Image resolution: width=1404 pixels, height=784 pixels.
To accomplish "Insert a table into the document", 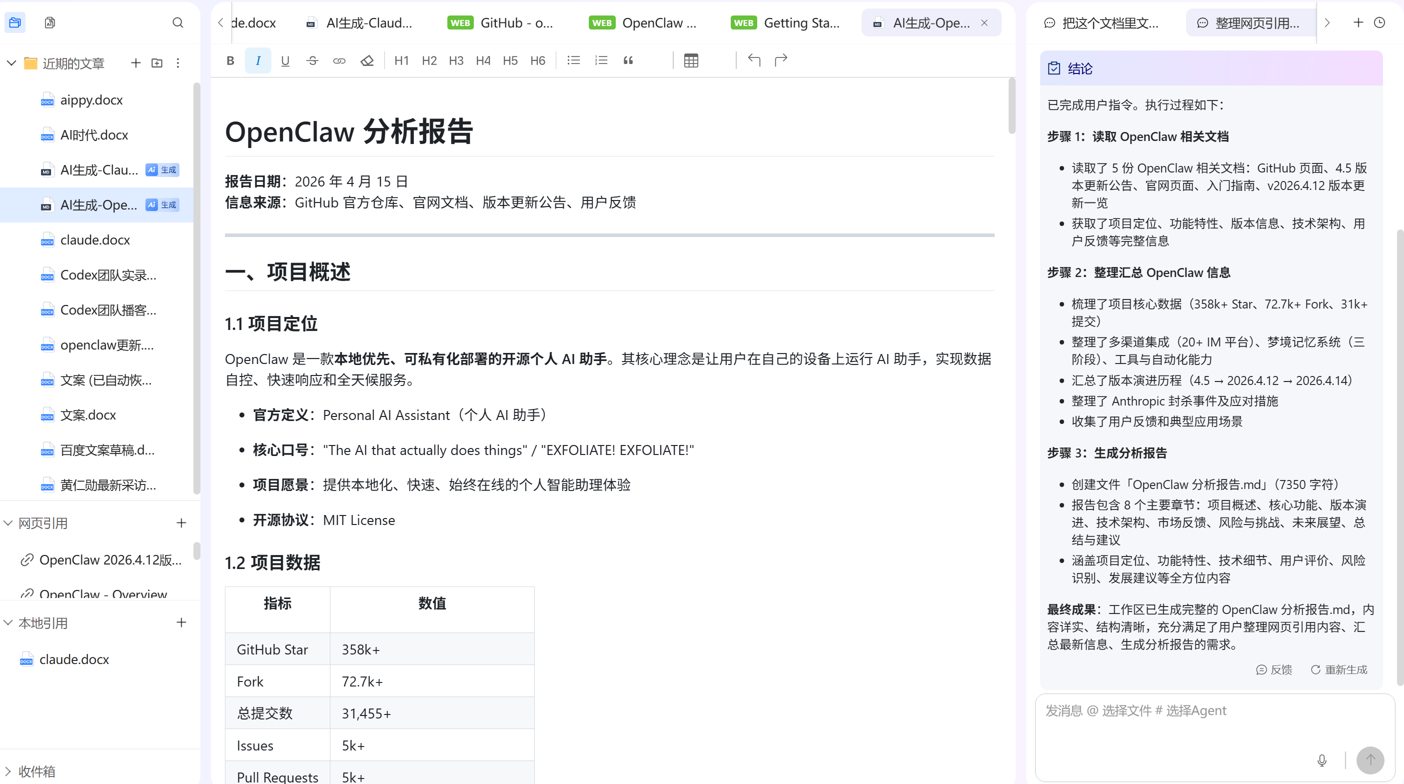I will [691, 60].
